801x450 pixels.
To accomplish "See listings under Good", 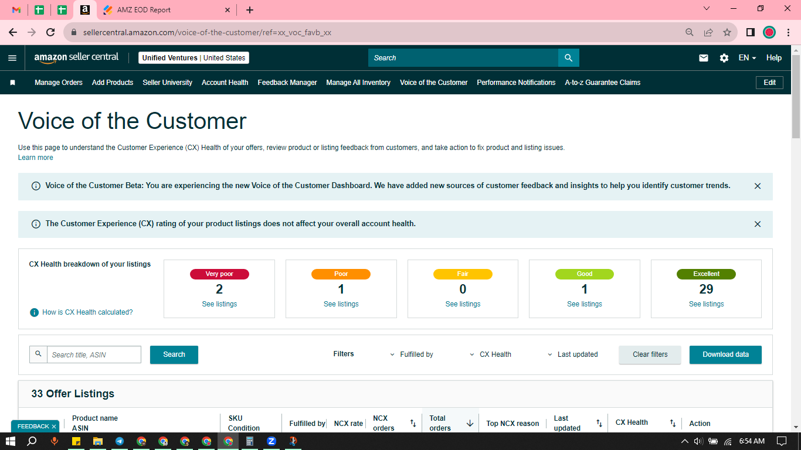I will 585,304.
